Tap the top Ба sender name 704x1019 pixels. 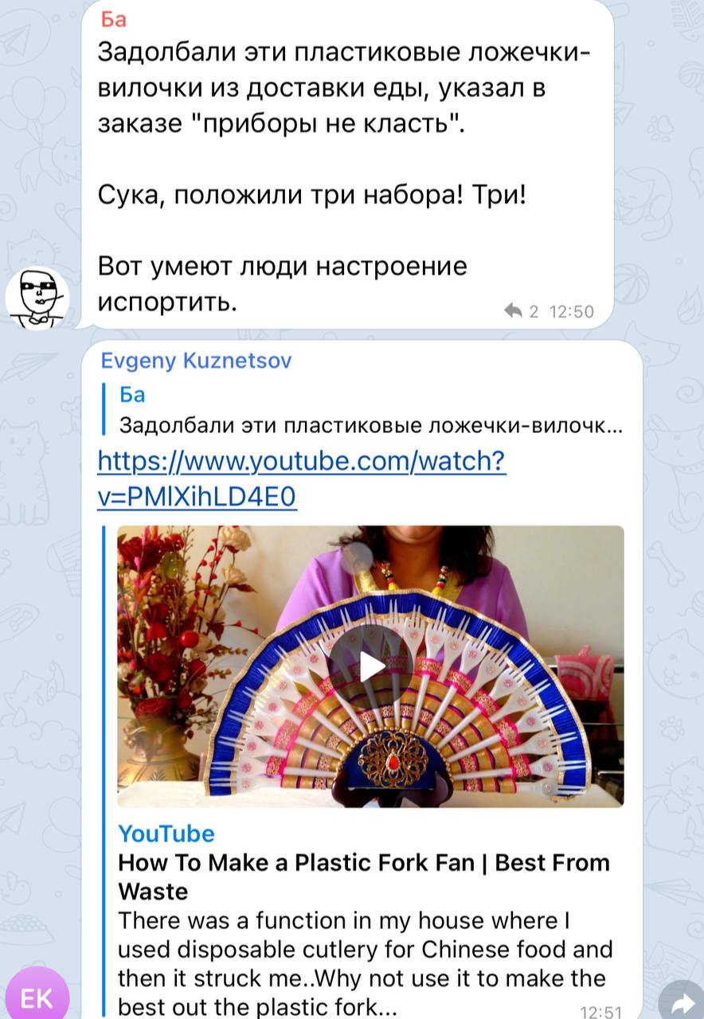(x=115, y=19)
